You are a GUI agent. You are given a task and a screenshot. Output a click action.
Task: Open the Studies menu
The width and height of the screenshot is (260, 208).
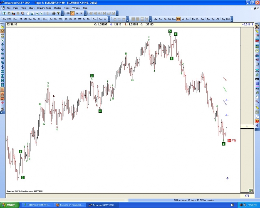click(x=57, y=8)
